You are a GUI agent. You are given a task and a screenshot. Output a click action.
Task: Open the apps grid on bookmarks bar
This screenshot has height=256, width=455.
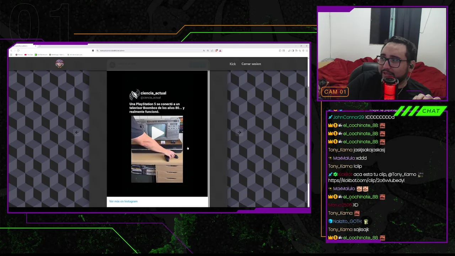point(11,55)
